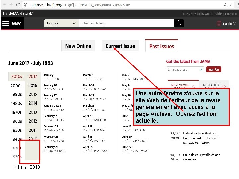Open the April 25 issue
The height and width of the screenshot is (179, 239).
tap(88, 147)
